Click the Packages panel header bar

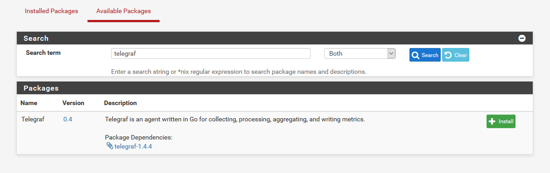[x=275, y=88]
